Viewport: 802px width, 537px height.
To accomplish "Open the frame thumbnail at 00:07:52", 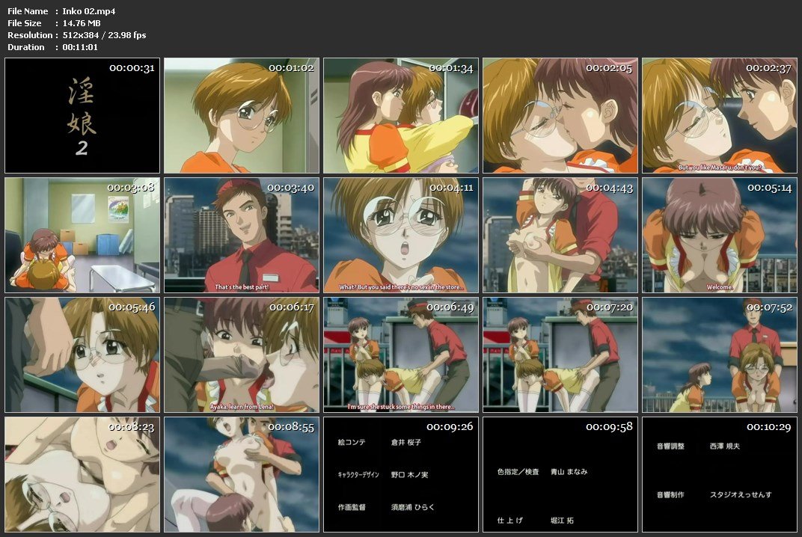I will [720, 355].
